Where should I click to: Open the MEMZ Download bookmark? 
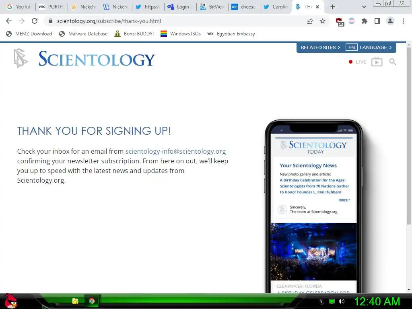(29, 34)
